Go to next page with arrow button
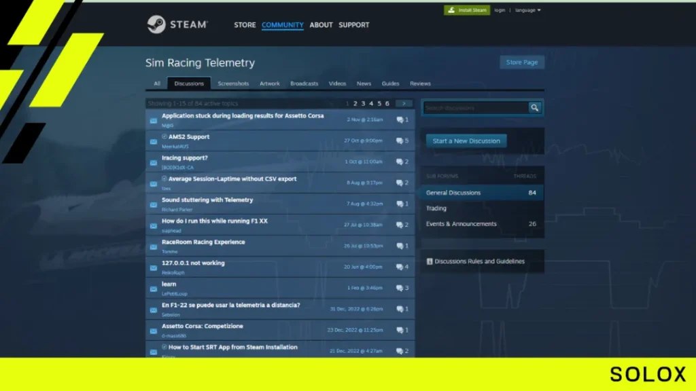Image resolution: width=696 pixels, height=391 pixels. point(404,104)
